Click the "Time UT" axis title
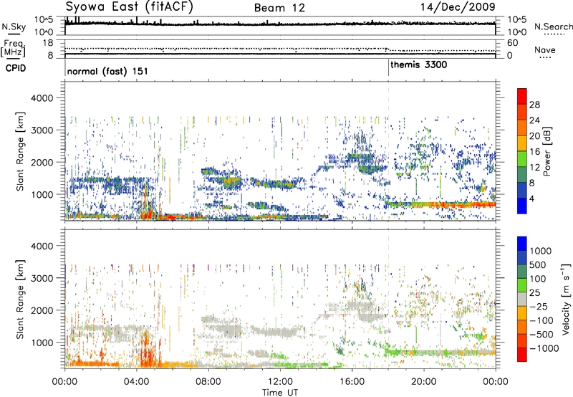 pyautogui.click(x=280, y=393)
